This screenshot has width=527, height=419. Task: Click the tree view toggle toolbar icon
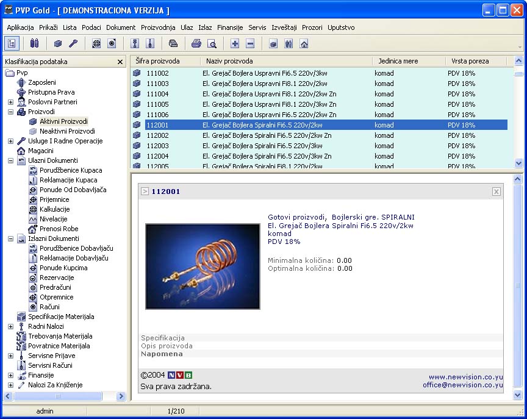tap(12, 43)
